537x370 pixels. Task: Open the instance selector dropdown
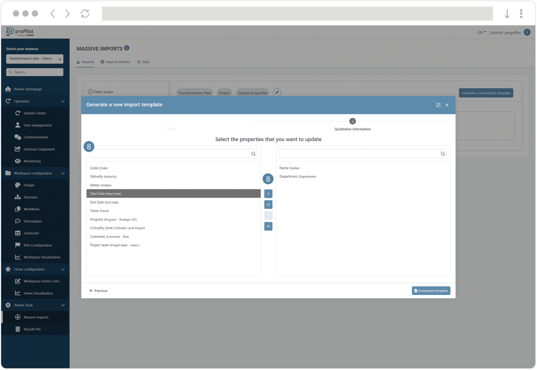pos(35,59)
